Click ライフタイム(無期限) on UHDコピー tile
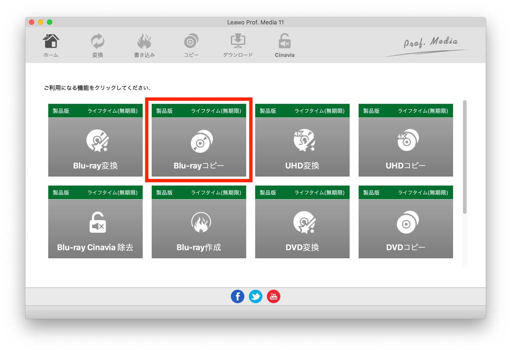 (x=423, y=111)
